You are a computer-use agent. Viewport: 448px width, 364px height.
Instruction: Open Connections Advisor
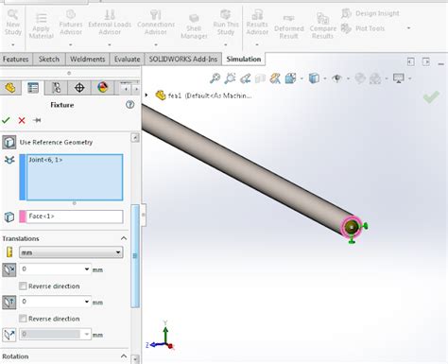coord(156,22)
